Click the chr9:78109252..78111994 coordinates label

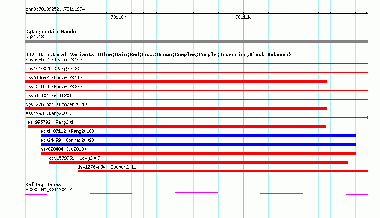pos(55,9)
